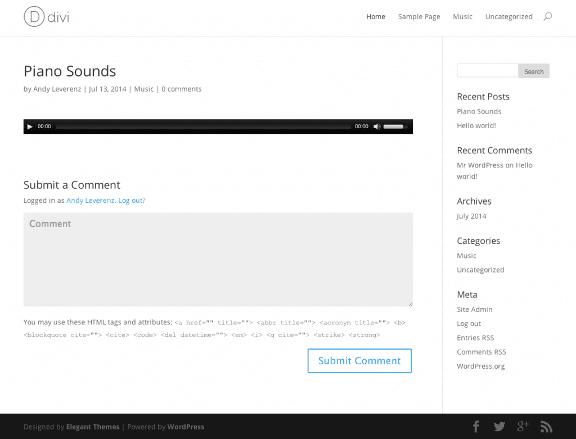Follow the "Log out?" link
Screen dimensions: 576x439
click(132, 201)
